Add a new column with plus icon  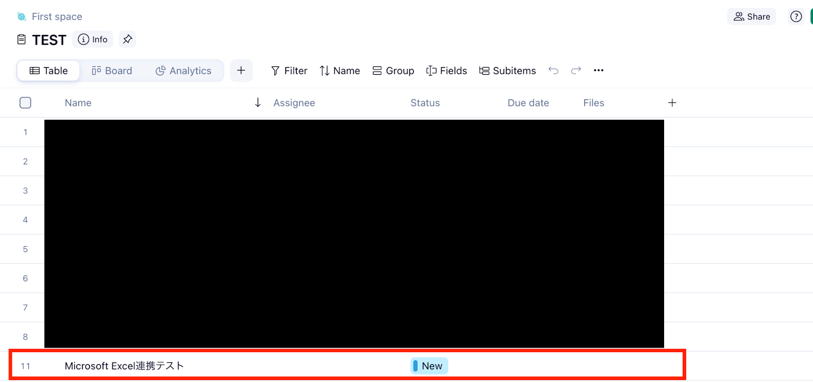[x=672, y=103]
